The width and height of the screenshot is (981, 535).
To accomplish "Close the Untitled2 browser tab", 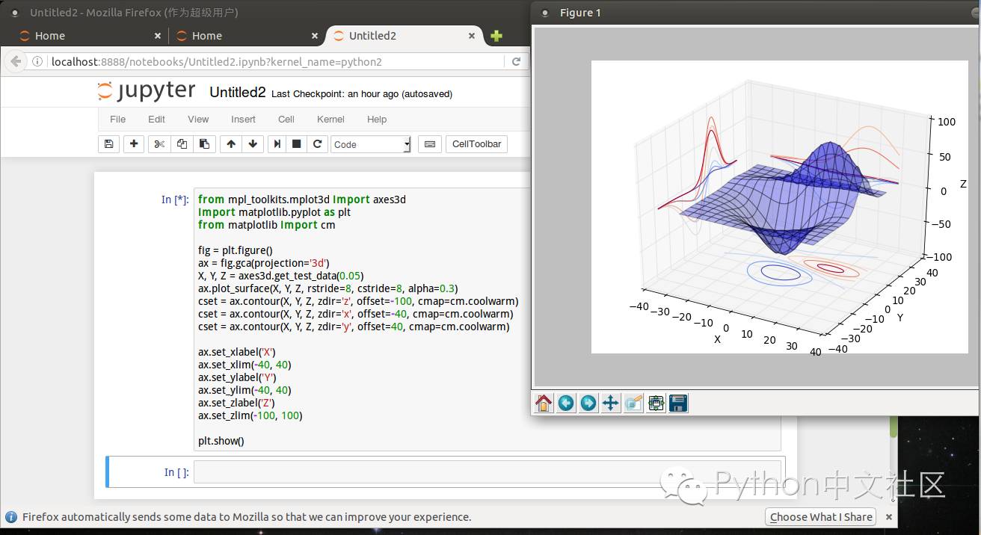I will click(472, 36).
